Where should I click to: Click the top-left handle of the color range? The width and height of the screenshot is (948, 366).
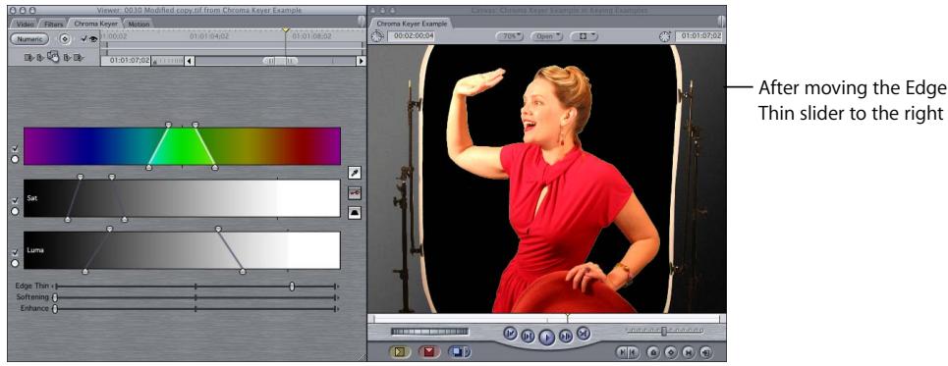[169, 124]
